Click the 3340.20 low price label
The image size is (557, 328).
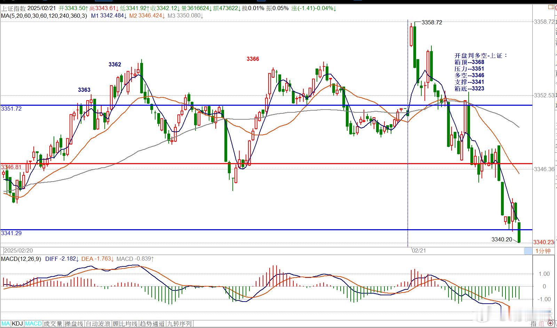point(502,239)
